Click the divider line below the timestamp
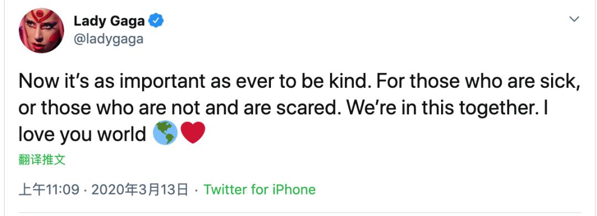The width and height of the screenshot is (597, 216). pyautogui.click(x=299, y=212)
